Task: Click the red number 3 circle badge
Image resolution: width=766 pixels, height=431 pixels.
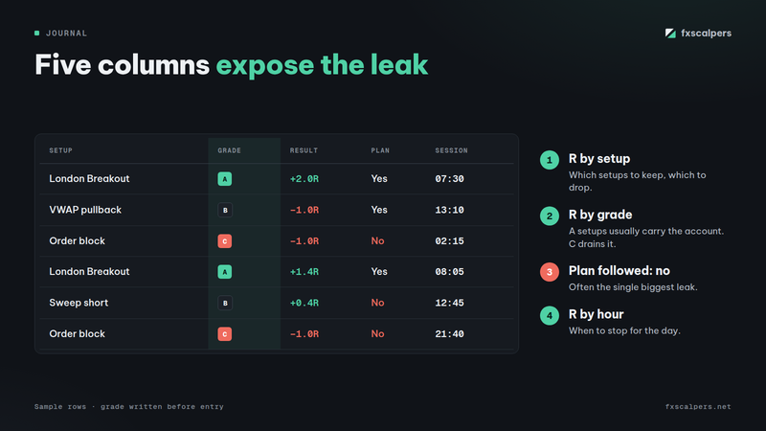Action: coord(549,272)
